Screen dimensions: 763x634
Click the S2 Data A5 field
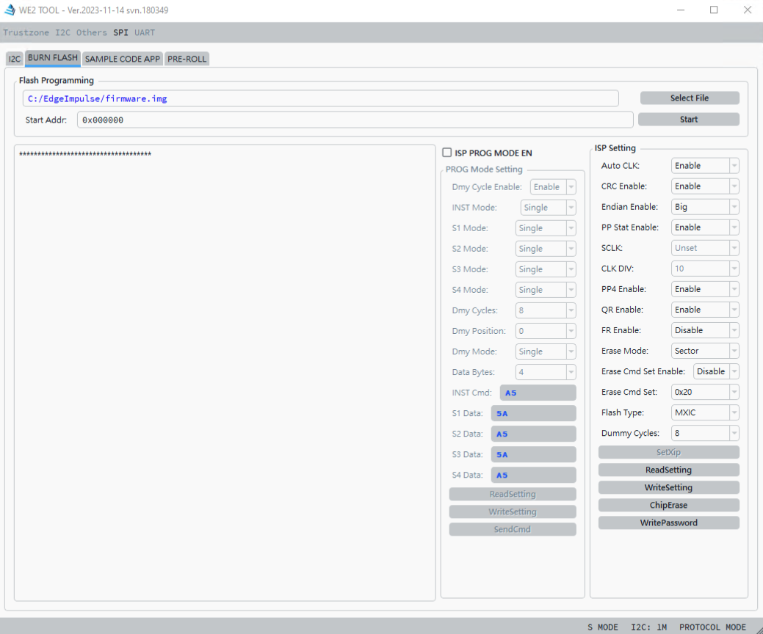[533, 434]
